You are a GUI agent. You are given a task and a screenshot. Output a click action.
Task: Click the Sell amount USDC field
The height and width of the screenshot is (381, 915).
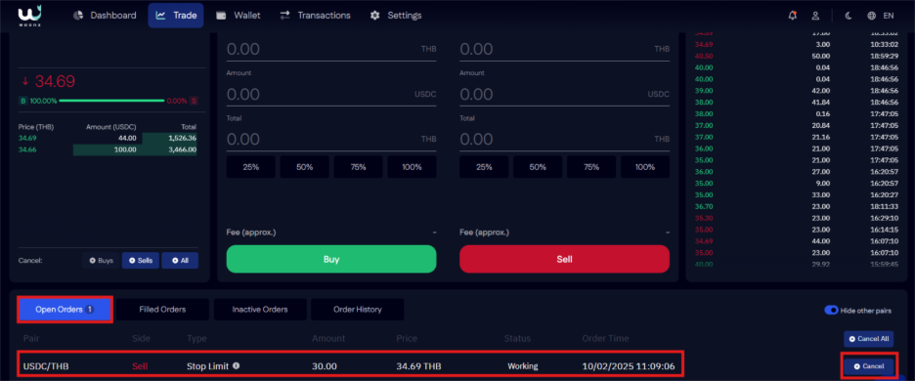tap(564, 94)
